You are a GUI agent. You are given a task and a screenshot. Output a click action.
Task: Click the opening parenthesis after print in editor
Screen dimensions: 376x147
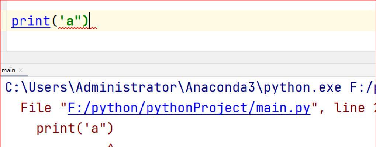pyautogui.click(x=54, y=21)
